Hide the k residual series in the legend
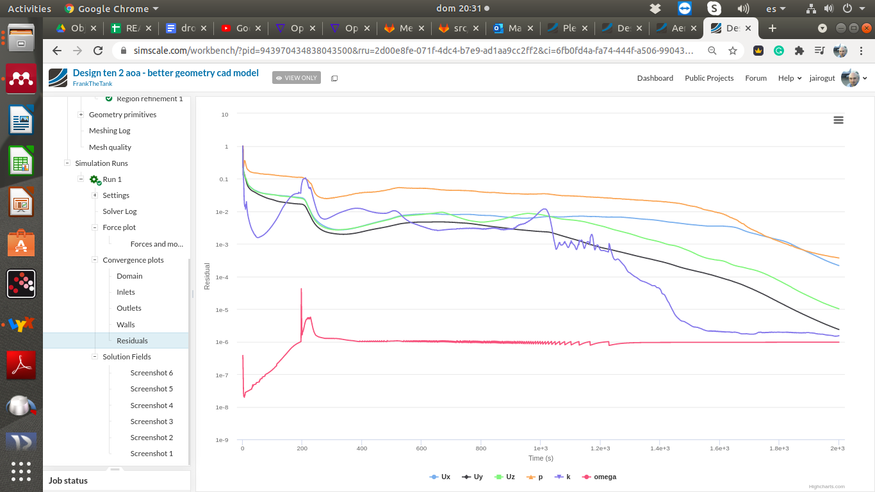Image resolution: width=875 pixels, height=492 pixels. point(563,477)
